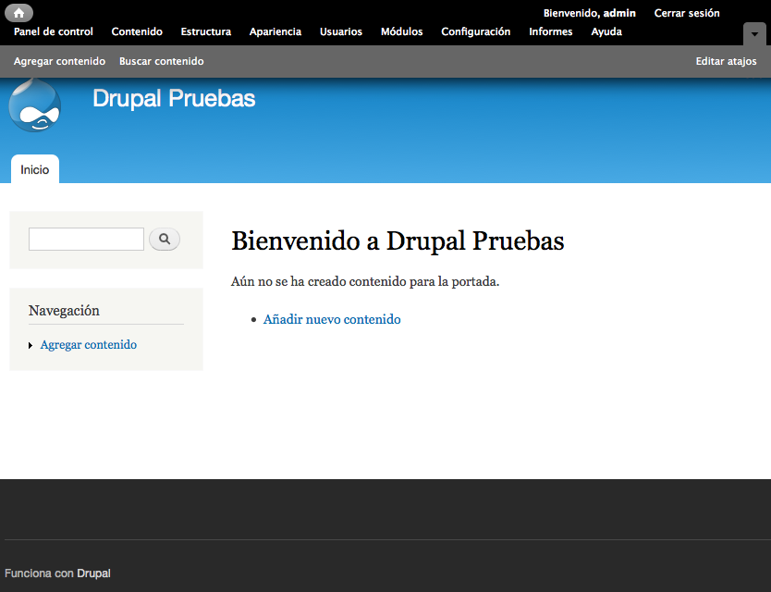The height and width of the screenshot is (592, 771).
Task: Select the Inicio tab
Action: tap(35, 169)
